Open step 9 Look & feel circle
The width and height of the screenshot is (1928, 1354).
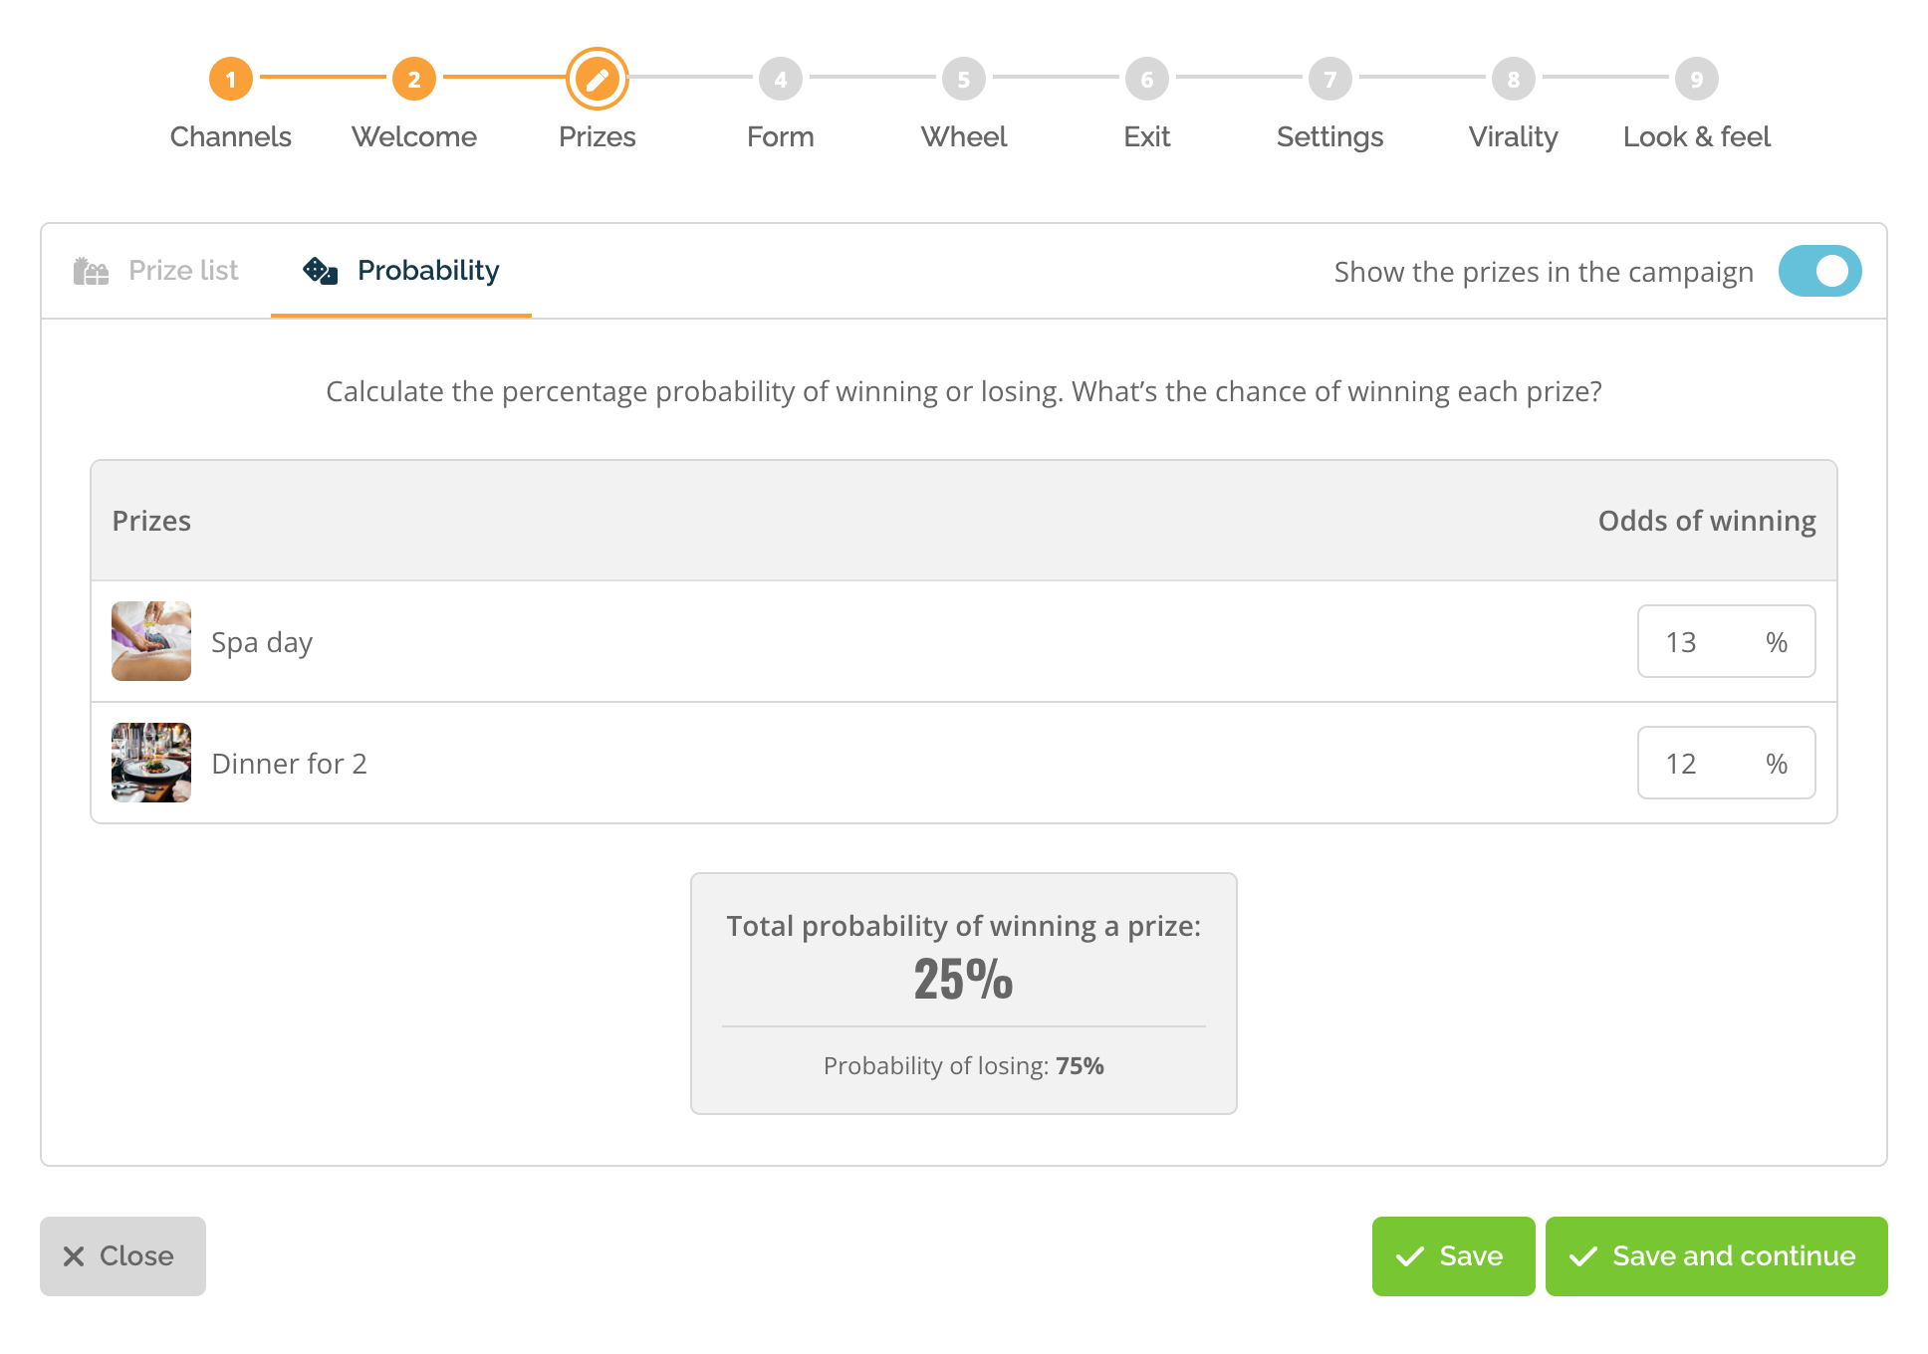tap(1697, 79)
